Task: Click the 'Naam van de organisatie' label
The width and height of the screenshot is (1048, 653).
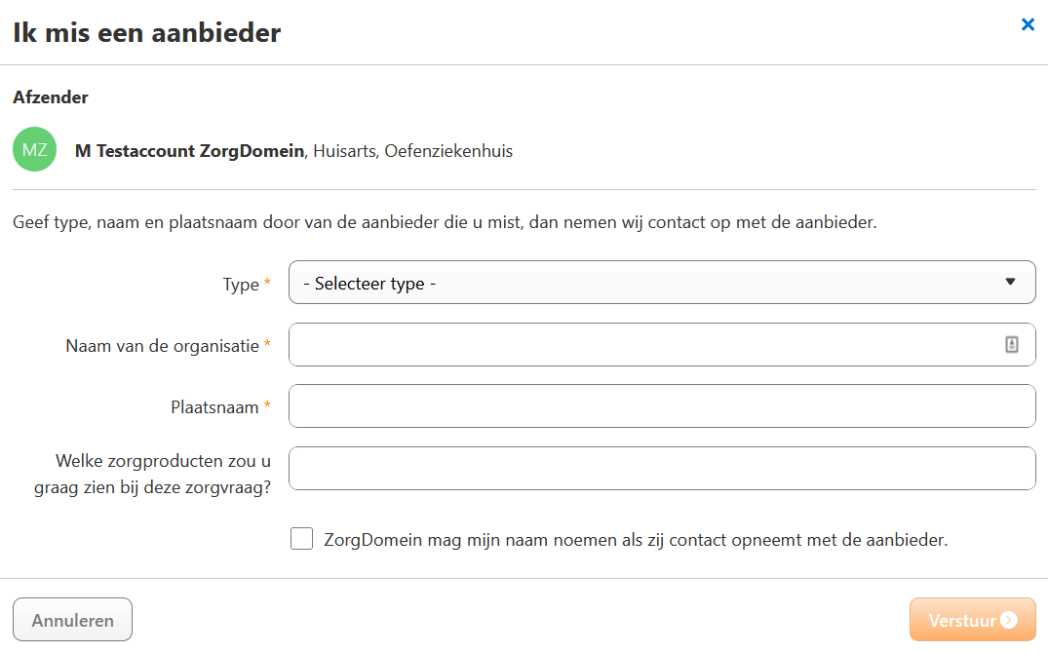Action: tap(163, 346)
